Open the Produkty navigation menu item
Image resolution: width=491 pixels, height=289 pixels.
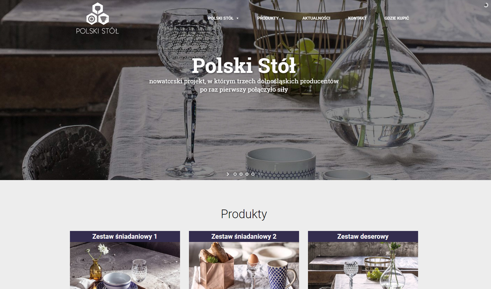(x=268, y=18)
